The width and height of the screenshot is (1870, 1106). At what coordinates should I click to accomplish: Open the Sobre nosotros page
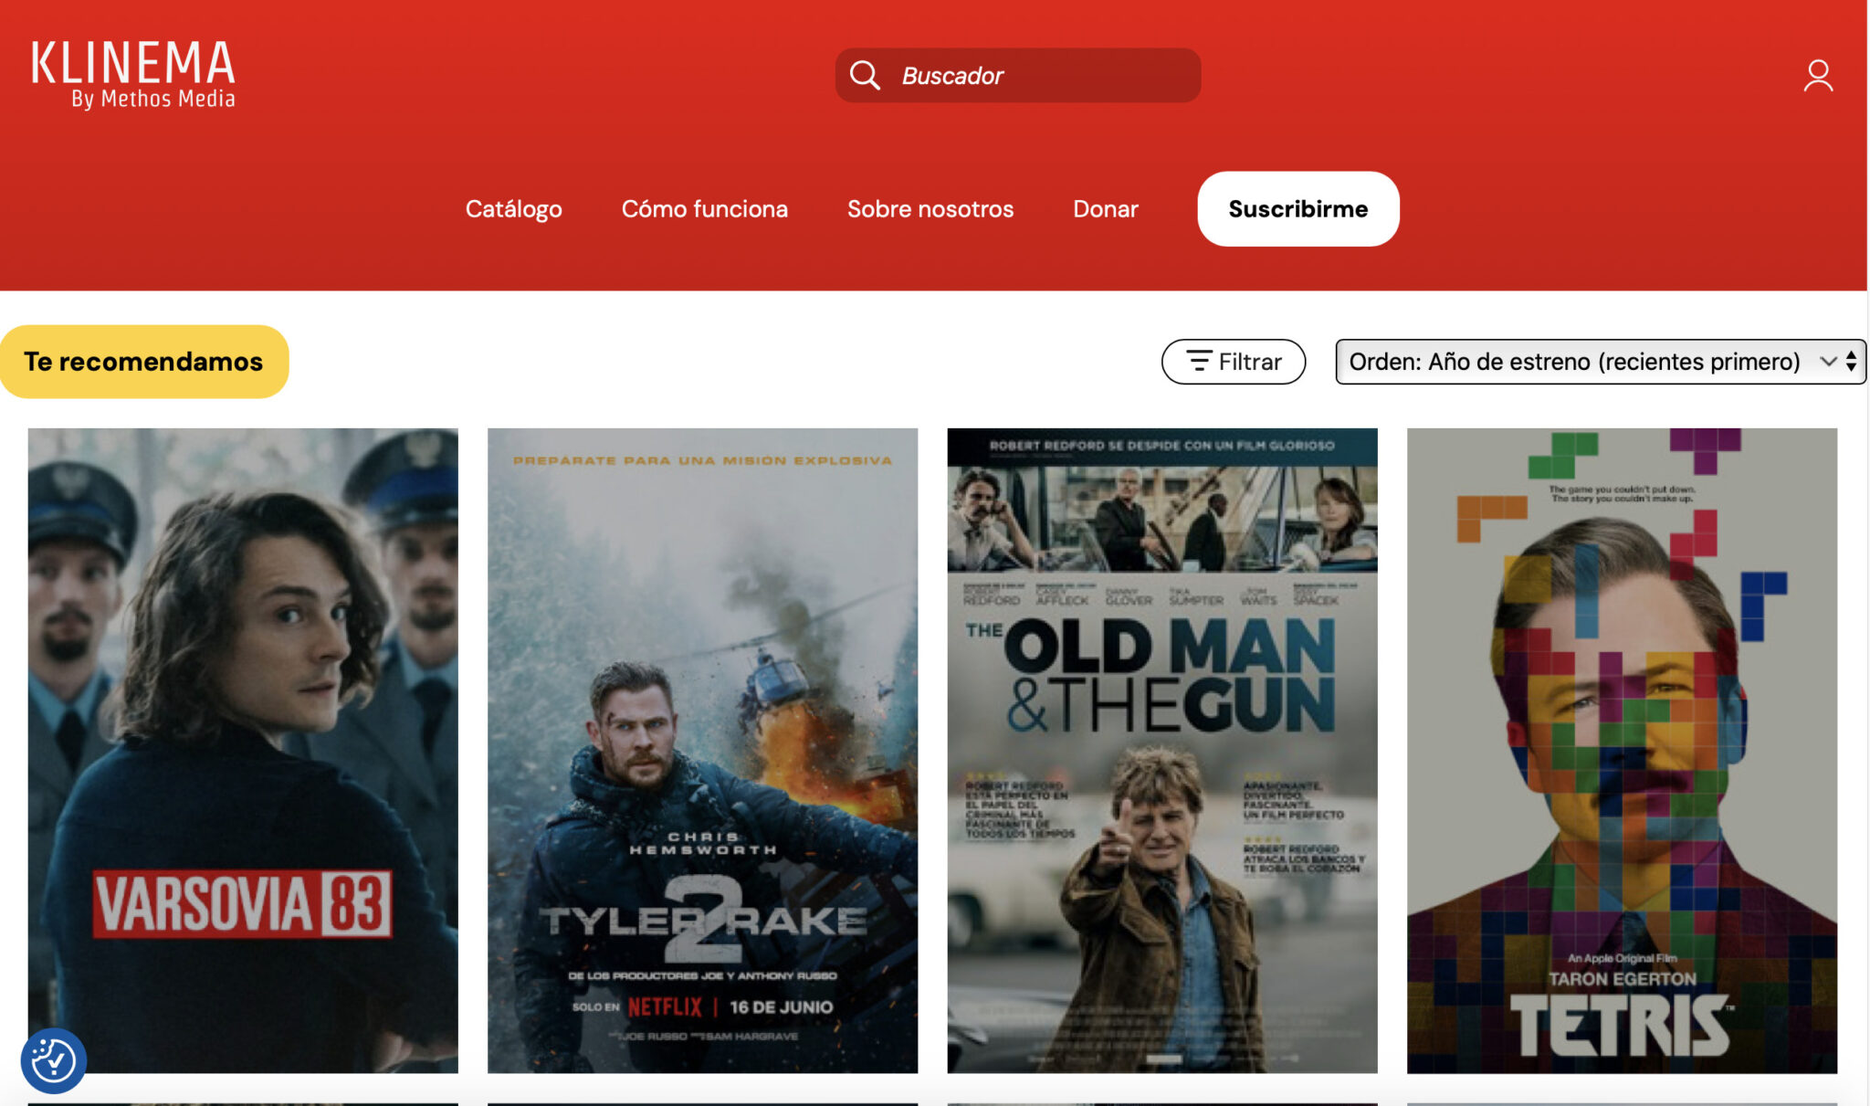point(930,208)
